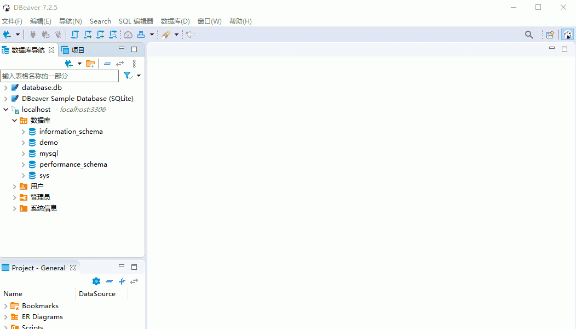Toggle Link with Editor in database navigator
576x329 pixels.
[120, 64]
